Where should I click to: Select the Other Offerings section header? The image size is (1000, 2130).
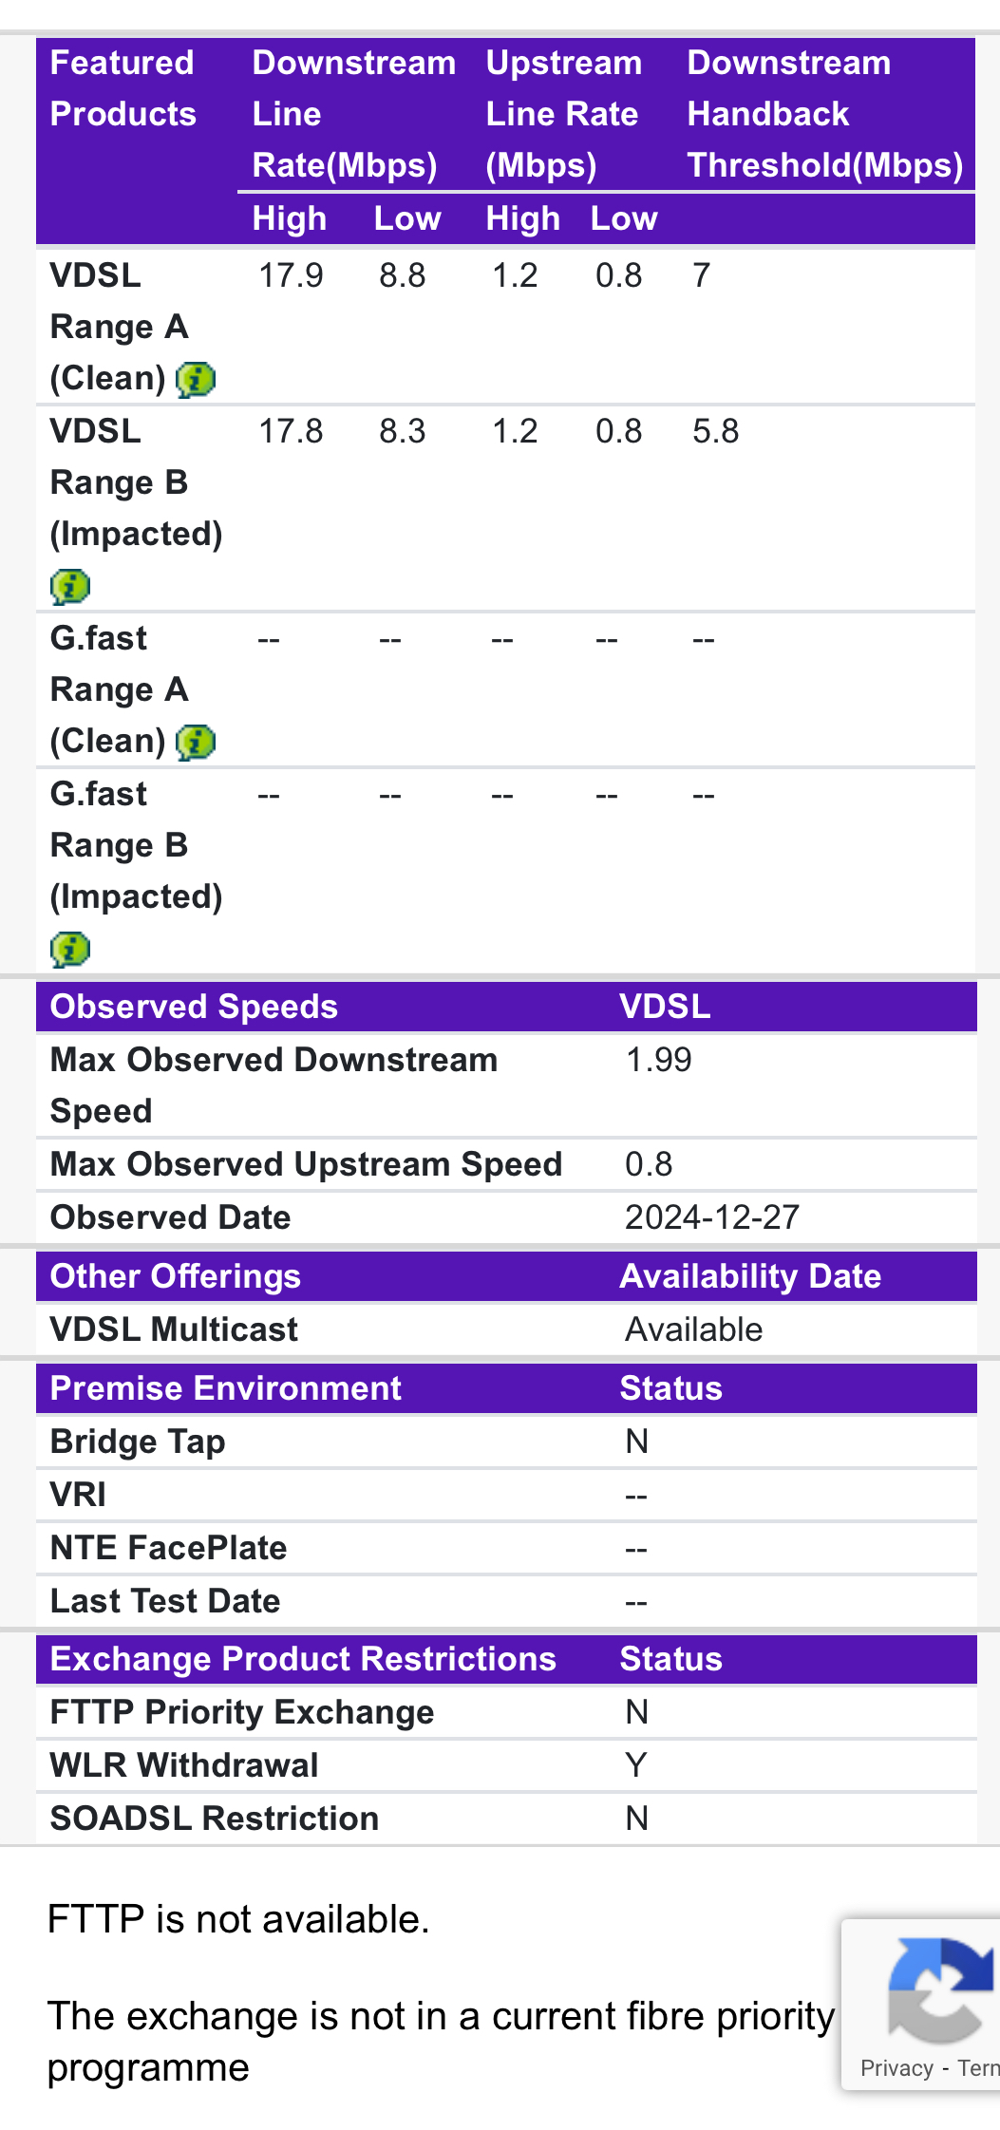tap(176, 1276)
